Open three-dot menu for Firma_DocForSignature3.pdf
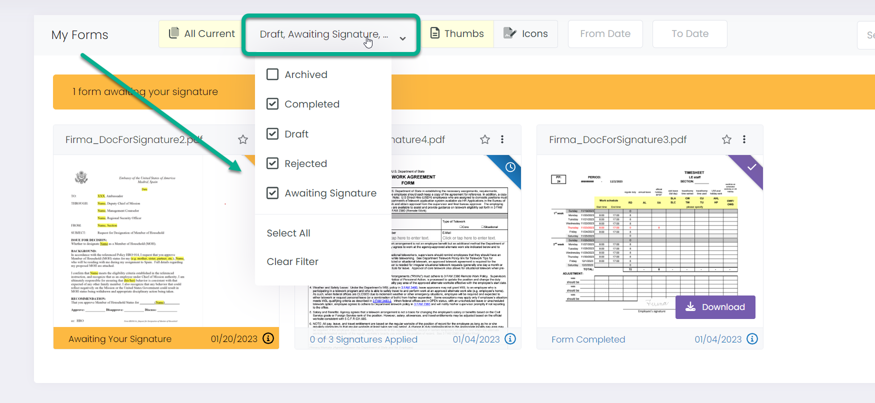Image resolution: width=875 pixels, height=403 pixels. coord(744,139)
